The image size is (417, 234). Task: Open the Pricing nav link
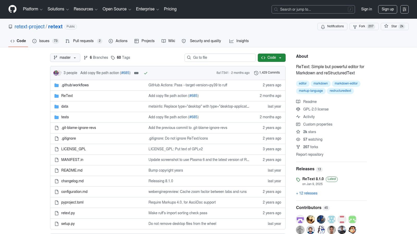click(x=170, y=9)
